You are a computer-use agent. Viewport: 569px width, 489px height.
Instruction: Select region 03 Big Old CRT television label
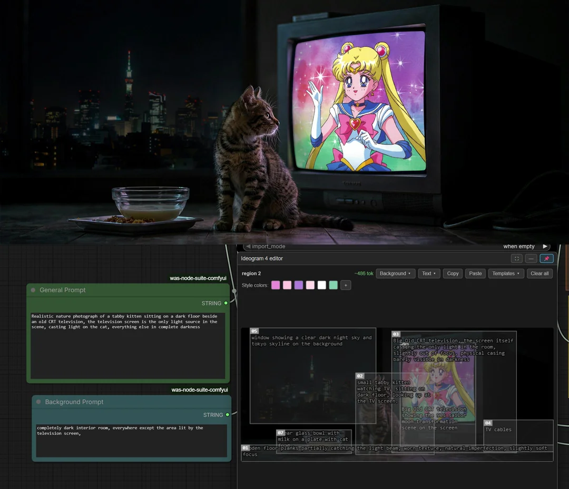click(x=396, y=334)
